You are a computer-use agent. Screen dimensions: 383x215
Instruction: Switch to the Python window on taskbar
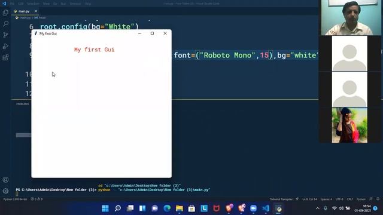pos(278,208)
